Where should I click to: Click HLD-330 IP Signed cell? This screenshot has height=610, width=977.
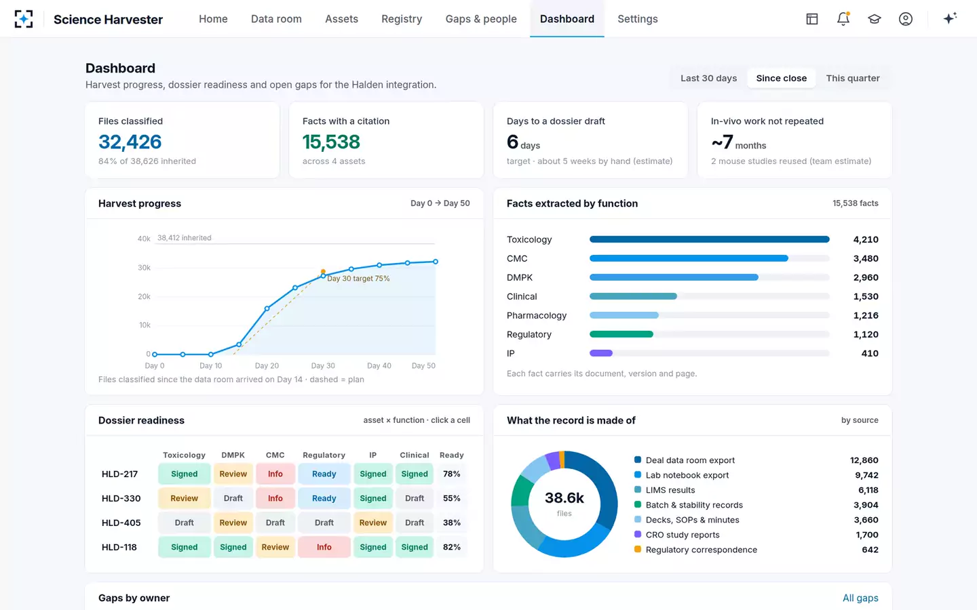click(373, 498)
